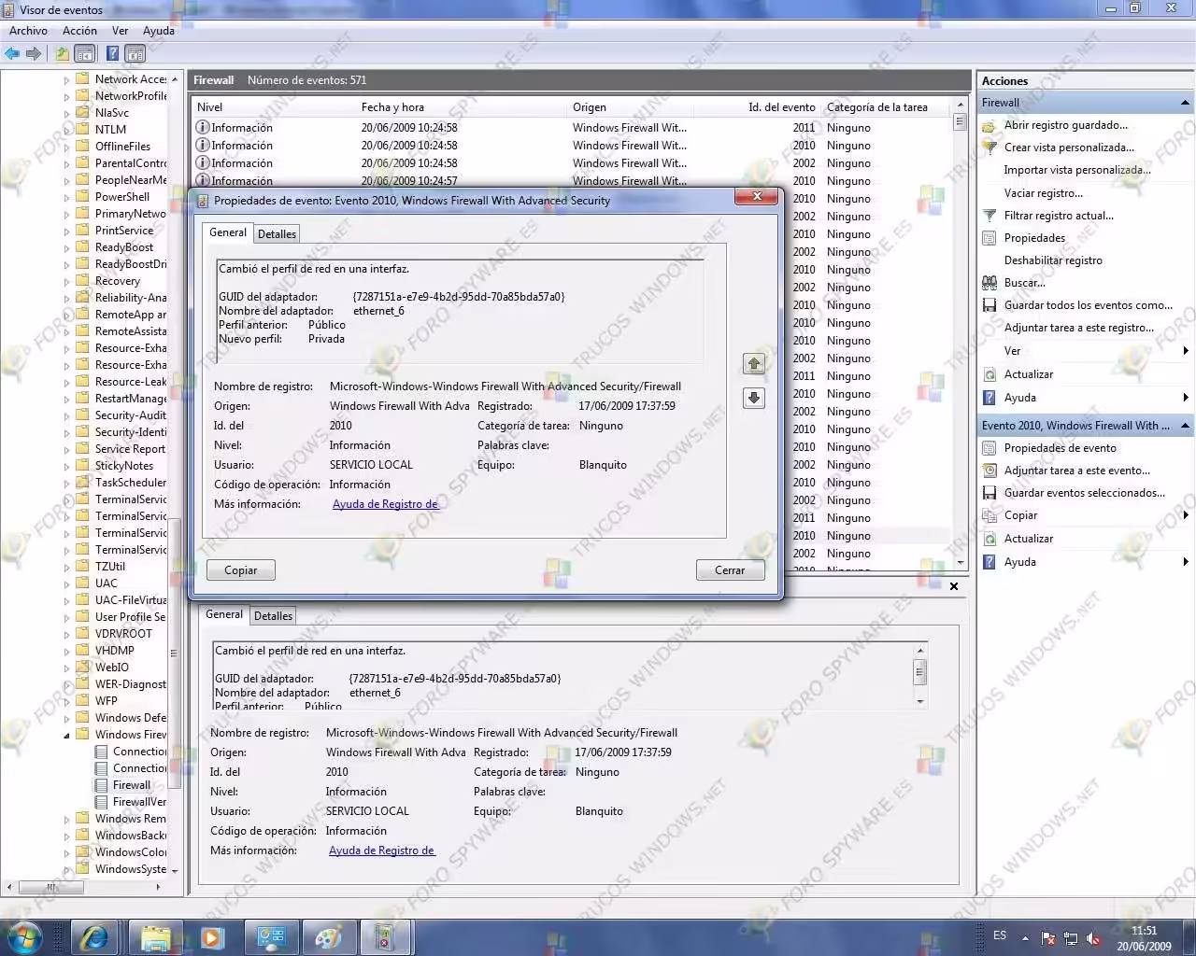Launch Internet Explorer from the taskbar

(94, 937)
